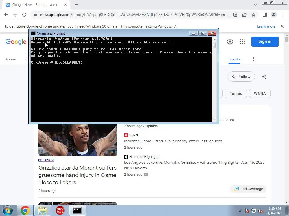Click the address bar URL

(135, 15)
